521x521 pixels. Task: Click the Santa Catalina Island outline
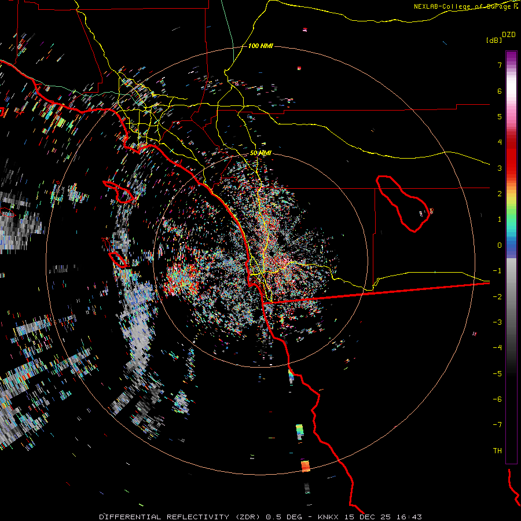pos(119,192)
